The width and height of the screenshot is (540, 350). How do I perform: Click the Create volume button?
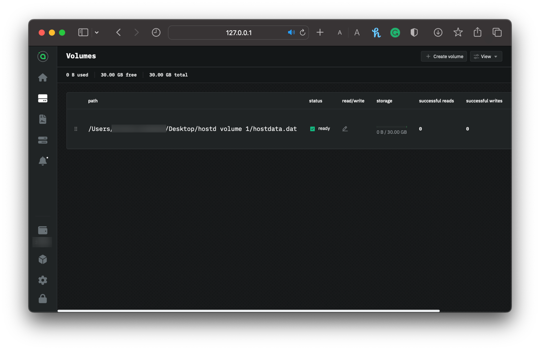pos(444,56)
